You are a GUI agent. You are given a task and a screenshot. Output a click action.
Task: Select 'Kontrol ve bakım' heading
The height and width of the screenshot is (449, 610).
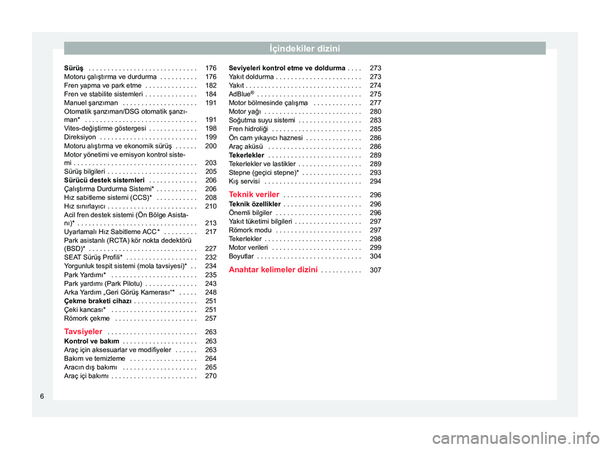pos(140,341)
